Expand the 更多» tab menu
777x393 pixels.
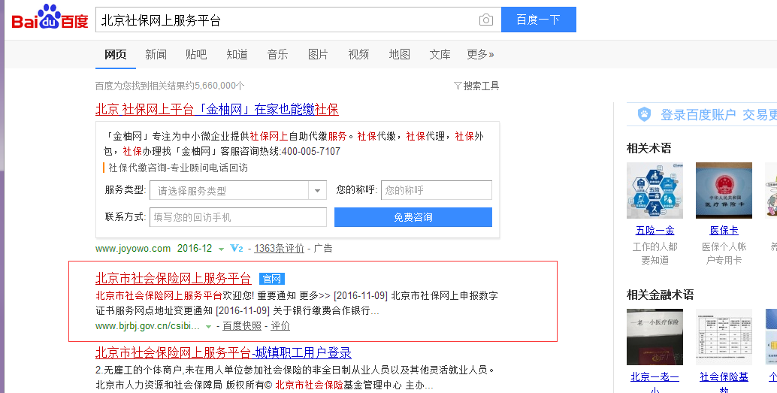[480, 55]
